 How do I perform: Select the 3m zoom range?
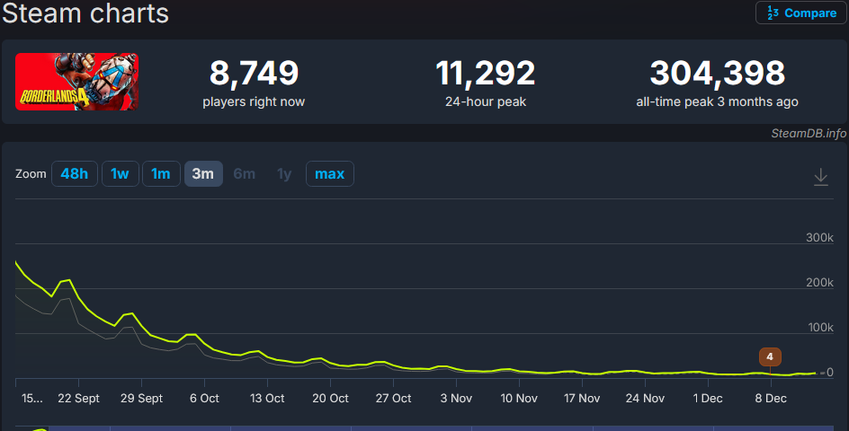(x=203, y=173)
